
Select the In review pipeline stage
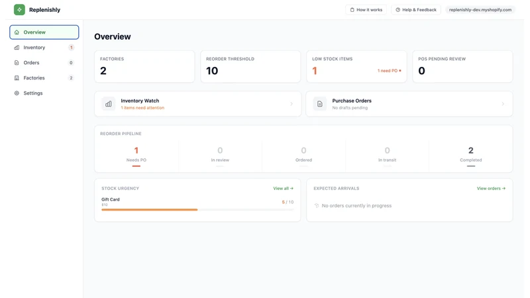pos(220,155)
